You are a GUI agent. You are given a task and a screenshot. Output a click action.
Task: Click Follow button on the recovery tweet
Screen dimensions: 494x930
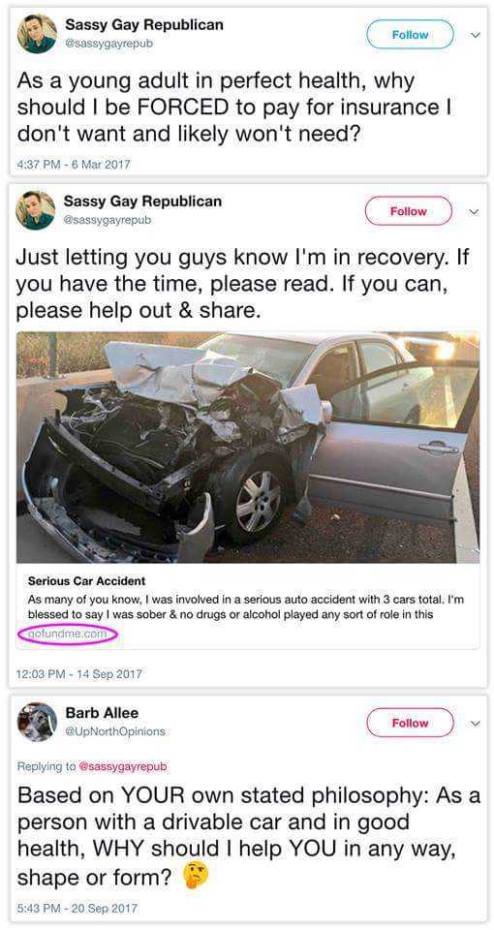pyautogui.click(x=409, y=211)
